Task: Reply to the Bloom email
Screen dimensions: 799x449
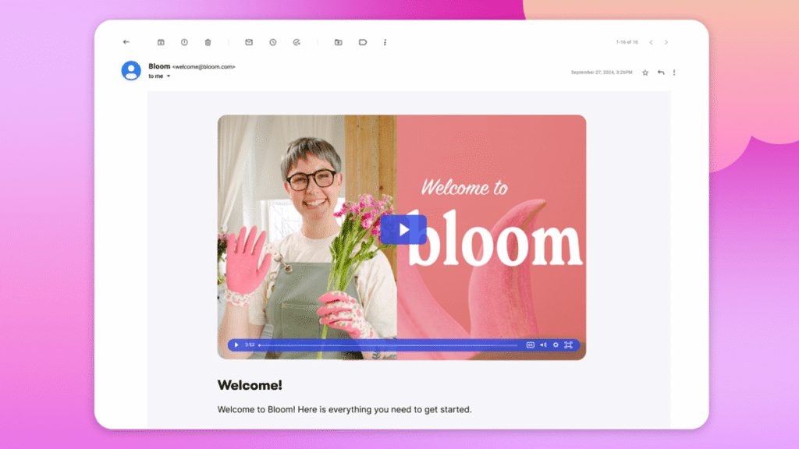Action: point(661,72)
